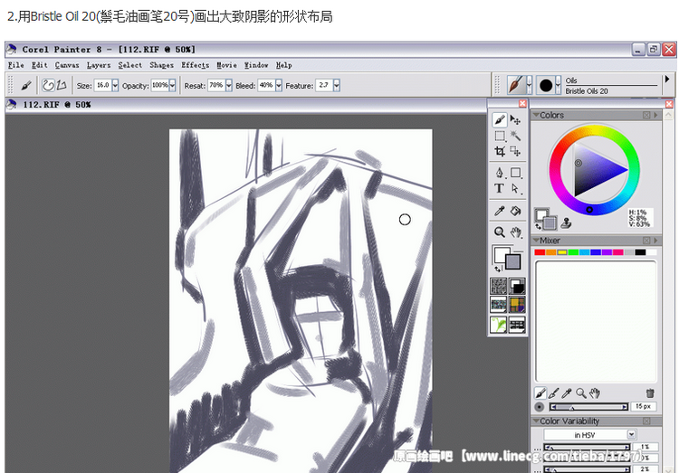Select the Mixer zoom magnifier tool
The width and height of the screenshot is (679, 473).
[580, 393]
